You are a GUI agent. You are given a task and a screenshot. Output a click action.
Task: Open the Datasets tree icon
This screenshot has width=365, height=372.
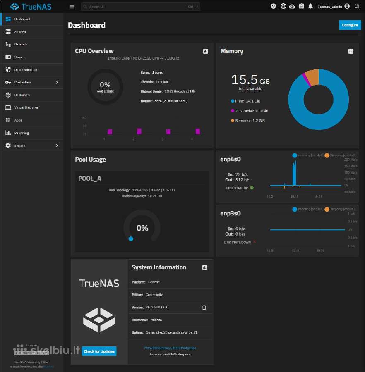click(x=8, y=44)
